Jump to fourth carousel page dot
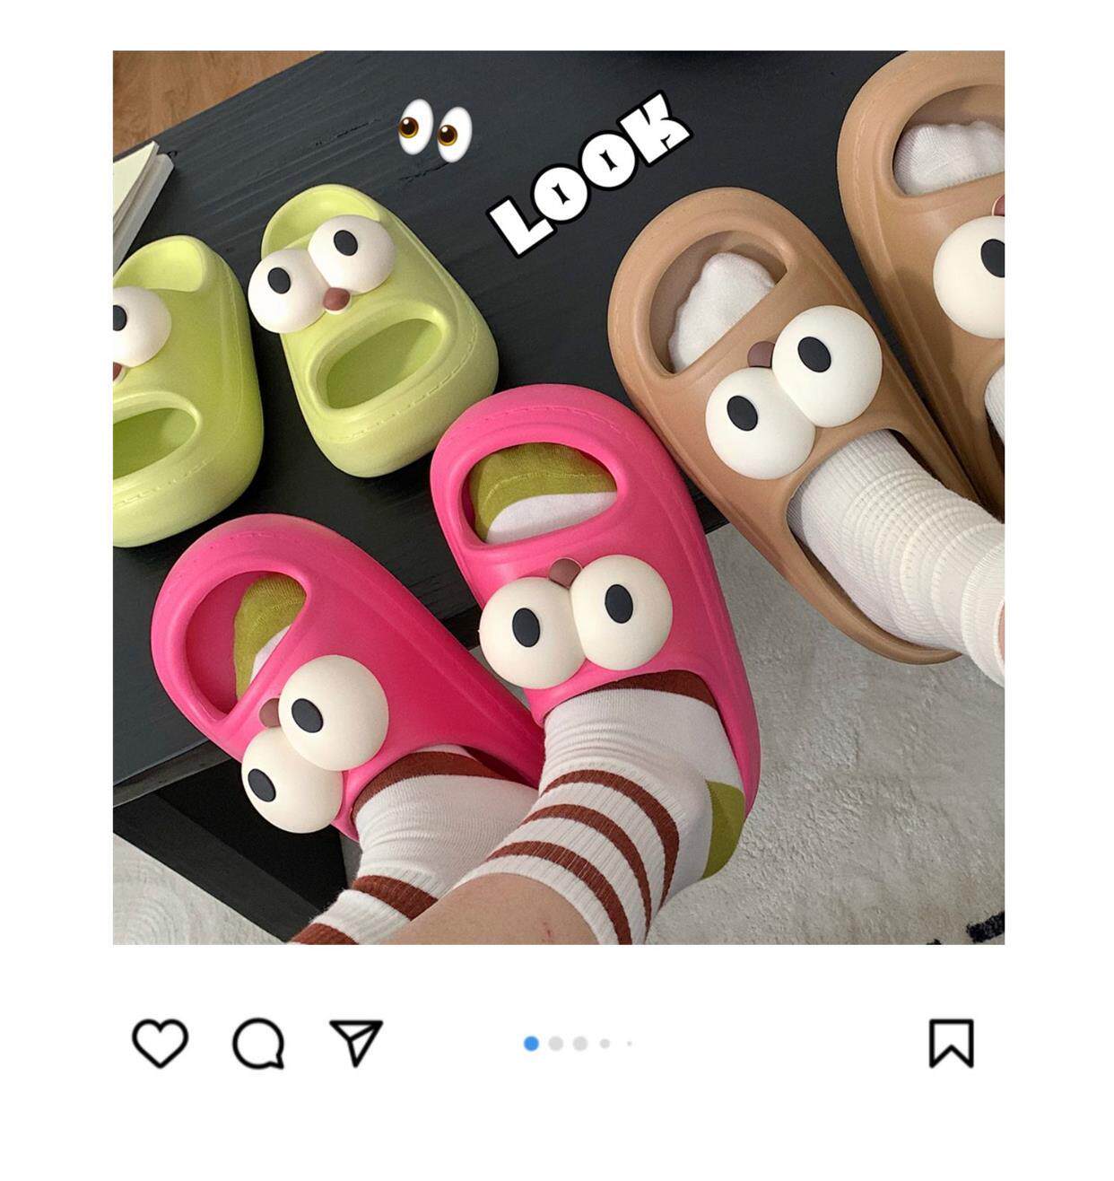 click(x=605, y=1043)
